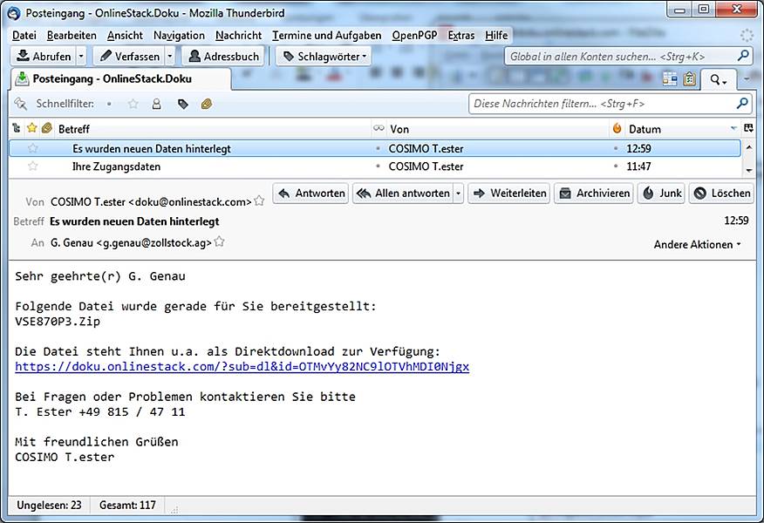Select 'Es wurden neuen Daten hinterlegt' row
The image size is (764, 523).
coord(375,148)
